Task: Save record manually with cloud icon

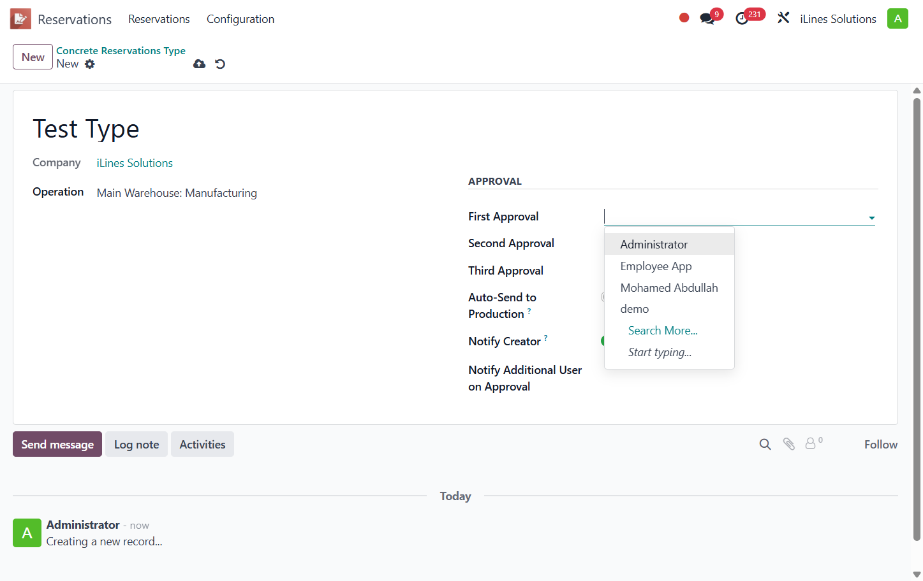Action: click(x=200, y=64)
